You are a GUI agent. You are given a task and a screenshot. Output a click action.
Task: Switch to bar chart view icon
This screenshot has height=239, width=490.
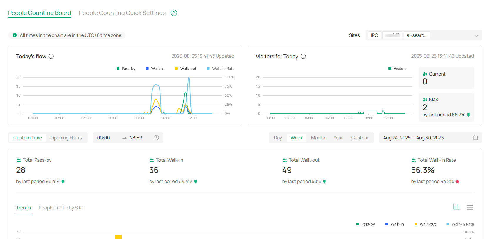(456, 206)
